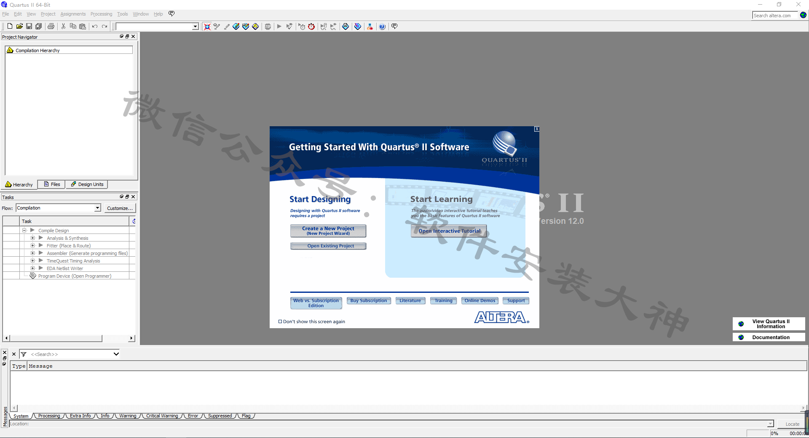Image resolution: width=809 pixels, height=438 pixels.
Task: Click the Documentation button
Action: pyautogui.click(x=769, y=337)
